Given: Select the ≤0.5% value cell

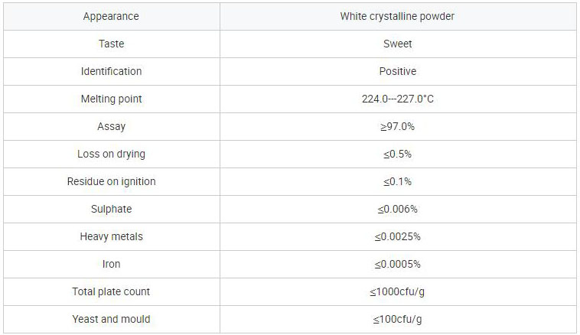Looking at the screenshot, I should tap(397, 154).
